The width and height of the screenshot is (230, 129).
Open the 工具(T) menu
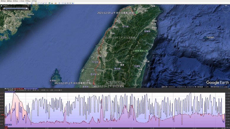tap(22, 1)
